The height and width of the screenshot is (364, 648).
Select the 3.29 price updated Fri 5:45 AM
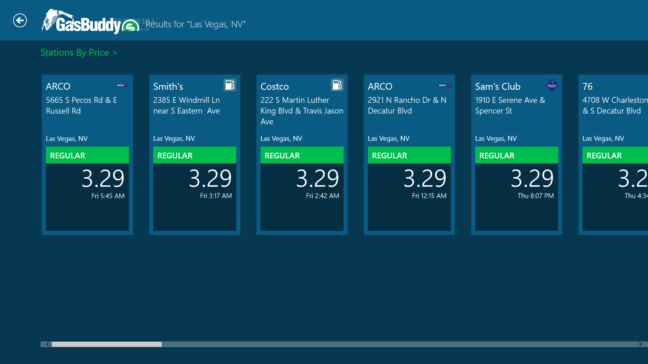click(x=103, y=178)
